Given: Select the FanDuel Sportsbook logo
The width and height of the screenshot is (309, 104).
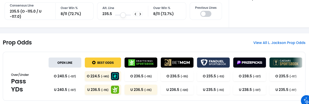Looking at the screenshot, I should 213,63.
